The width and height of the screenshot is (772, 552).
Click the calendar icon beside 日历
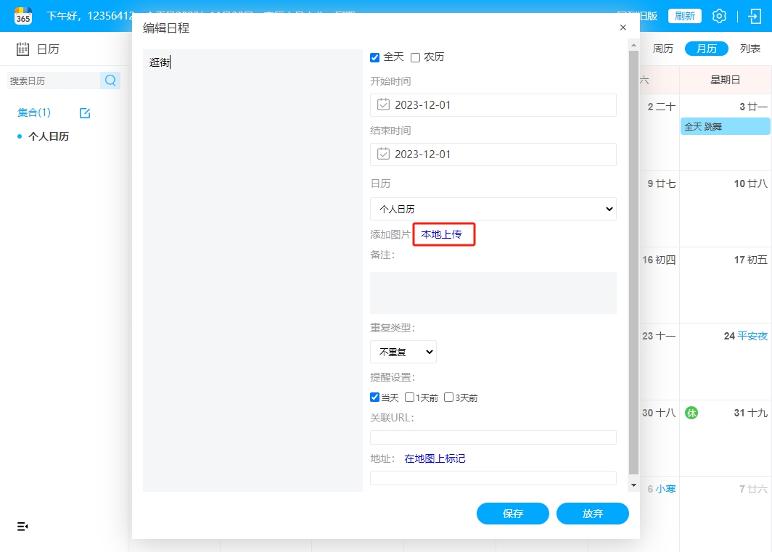pos(22,49)
